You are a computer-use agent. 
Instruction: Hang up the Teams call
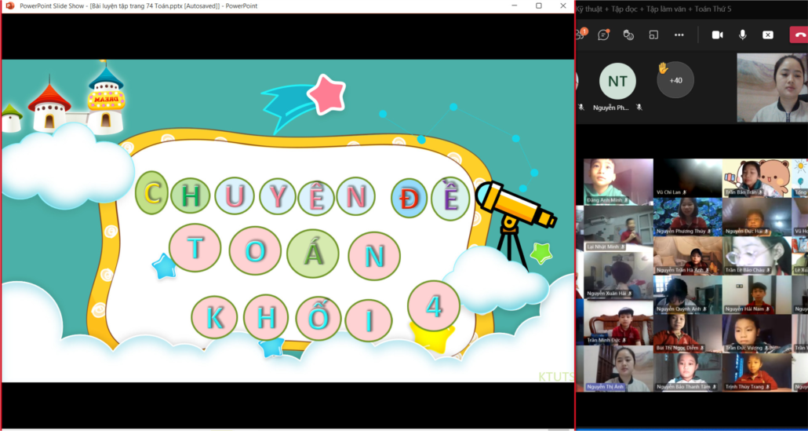tap(800, 35)
